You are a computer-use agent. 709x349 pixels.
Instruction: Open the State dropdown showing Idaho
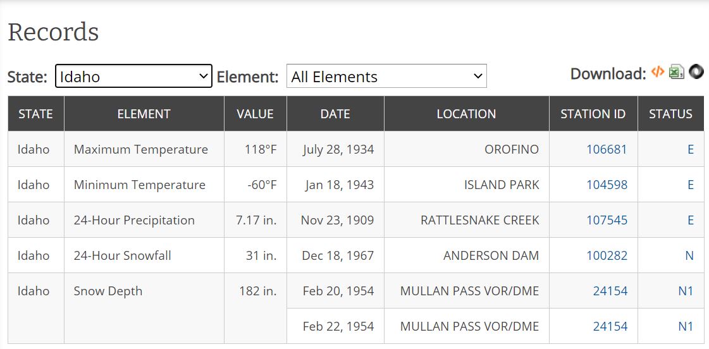tap(133, 77)
